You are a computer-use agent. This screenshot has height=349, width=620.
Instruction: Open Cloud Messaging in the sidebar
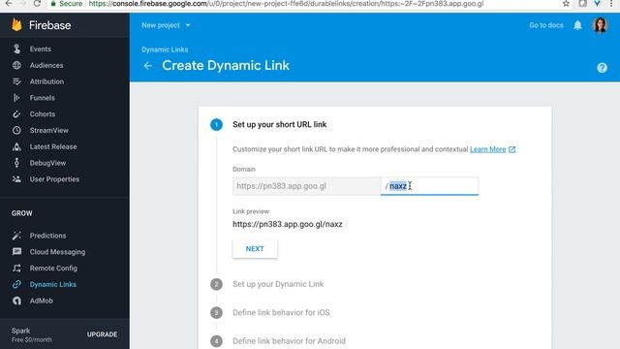coord(57,252)
